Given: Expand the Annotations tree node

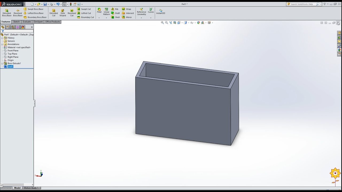Looking at the screenshot, I should click(2, 44).
